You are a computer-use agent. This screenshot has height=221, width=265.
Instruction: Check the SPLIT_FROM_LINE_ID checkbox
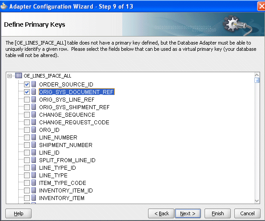coord(27,160)
